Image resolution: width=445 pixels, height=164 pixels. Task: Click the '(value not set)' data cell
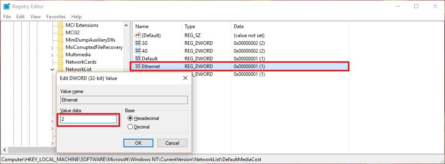[x=249, y=35]
